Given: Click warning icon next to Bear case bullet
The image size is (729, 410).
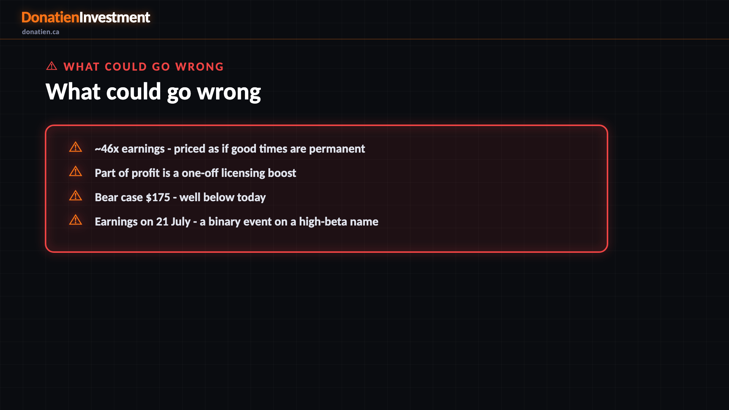Looking at the screenshot, I should pos(76,196).
